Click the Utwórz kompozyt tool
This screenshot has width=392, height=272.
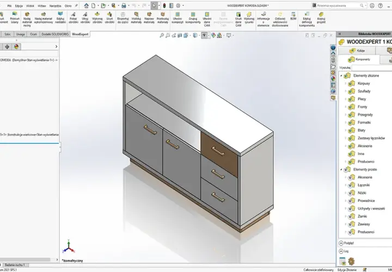(x=177, y=17)
